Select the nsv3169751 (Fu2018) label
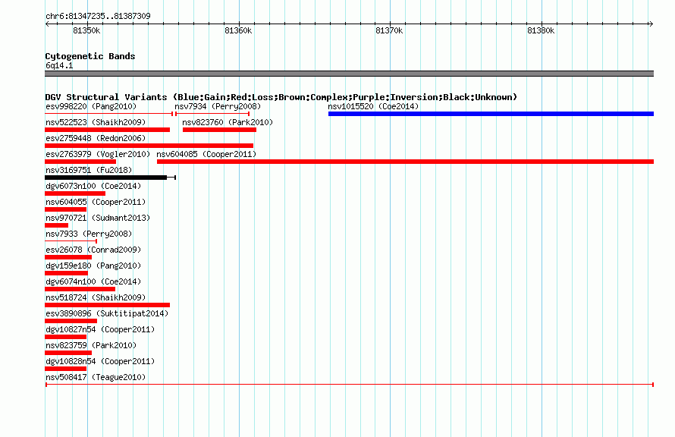 89,170
